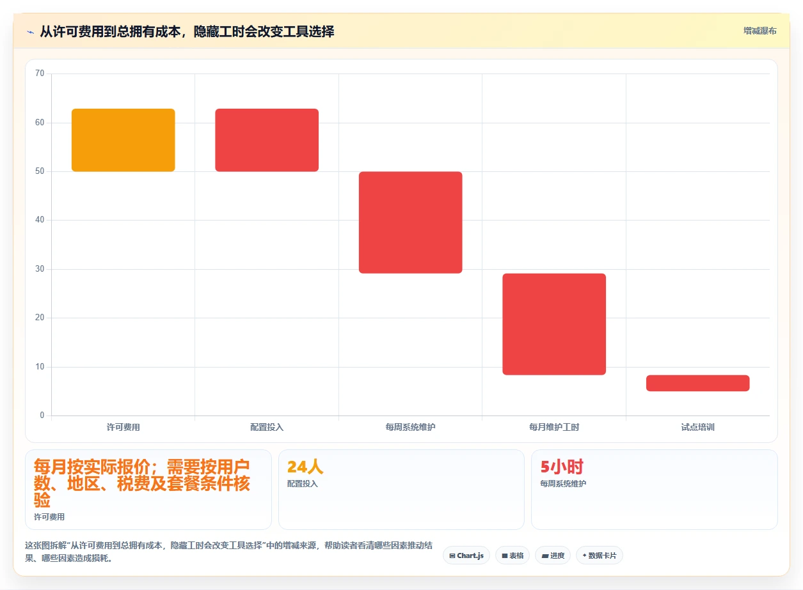
Task: Click x-axis label 每周系统维护
Action: (x=410, y=427)
